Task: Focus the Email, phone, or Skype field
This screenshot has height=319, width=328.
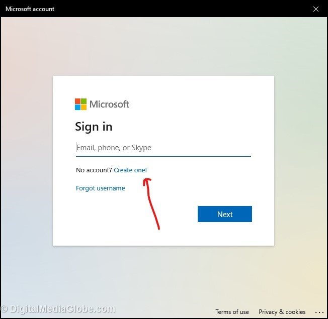Action: tap(163, 148)
